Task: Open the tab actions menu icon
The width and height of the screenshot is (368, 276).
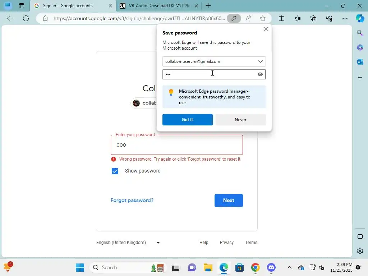Action: coord(21,6)
